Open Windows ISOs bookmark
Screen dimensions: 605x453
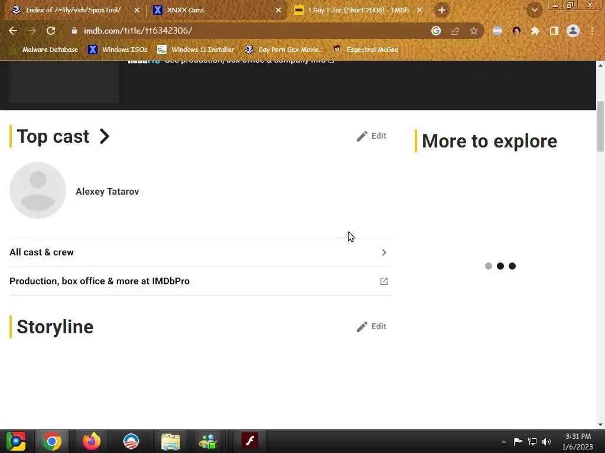pos(118,50)
